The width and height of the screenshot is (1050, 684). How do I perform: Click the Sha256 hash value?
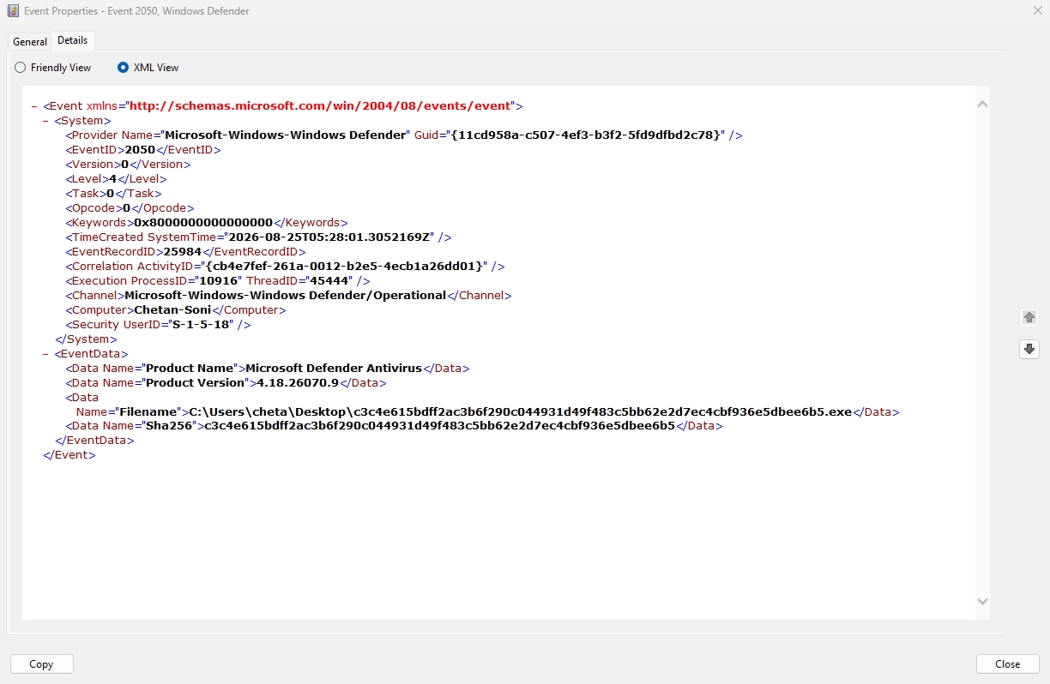[439, 426]
